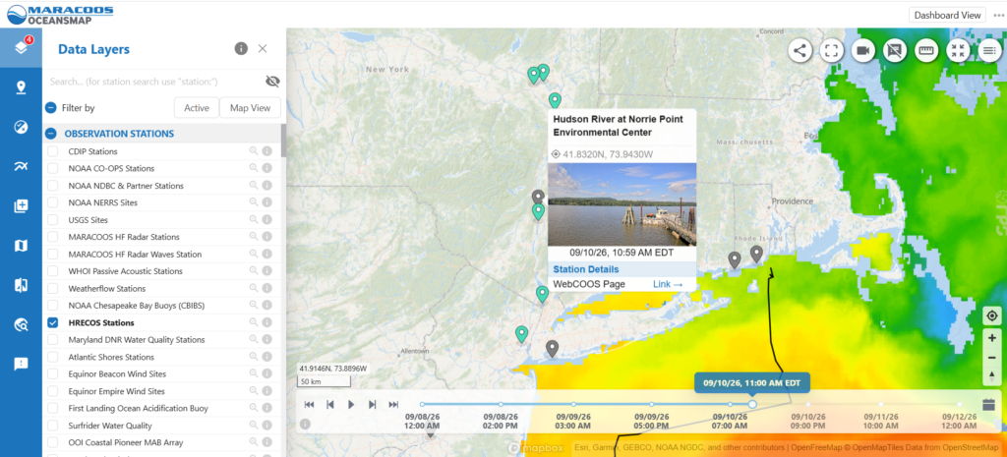The width and height of the screenshot is (1007, 457).
Task: Open the WebCOOS Page Link
Action: click(668, 284)
